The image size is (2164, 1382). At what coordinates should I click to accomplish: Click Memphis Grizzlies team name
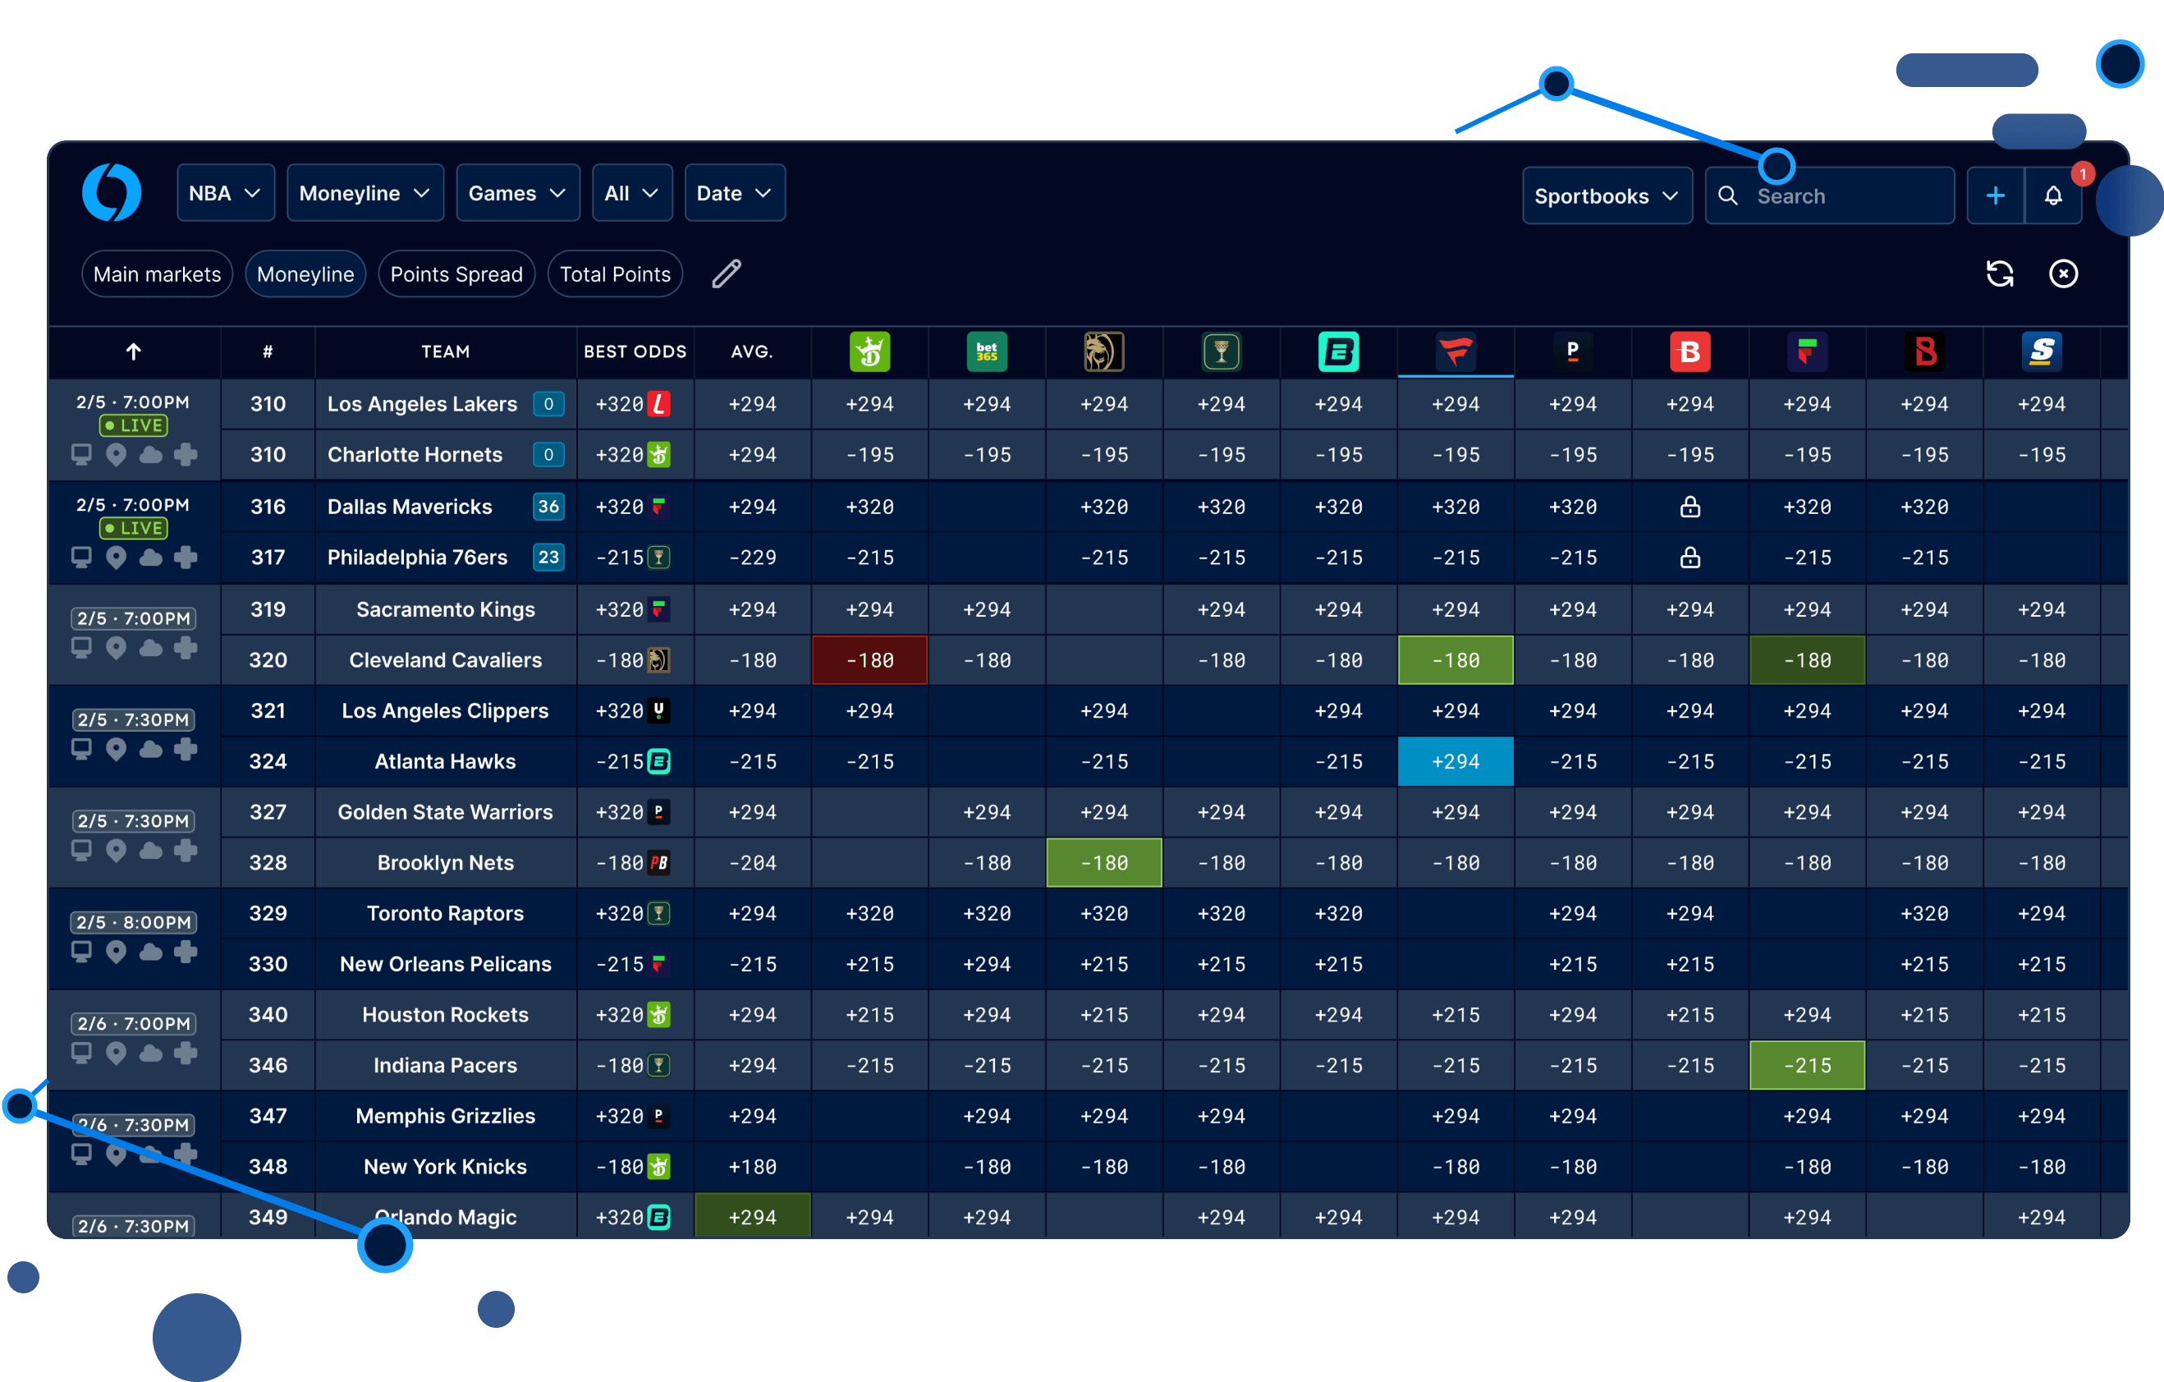point(446,1116)
